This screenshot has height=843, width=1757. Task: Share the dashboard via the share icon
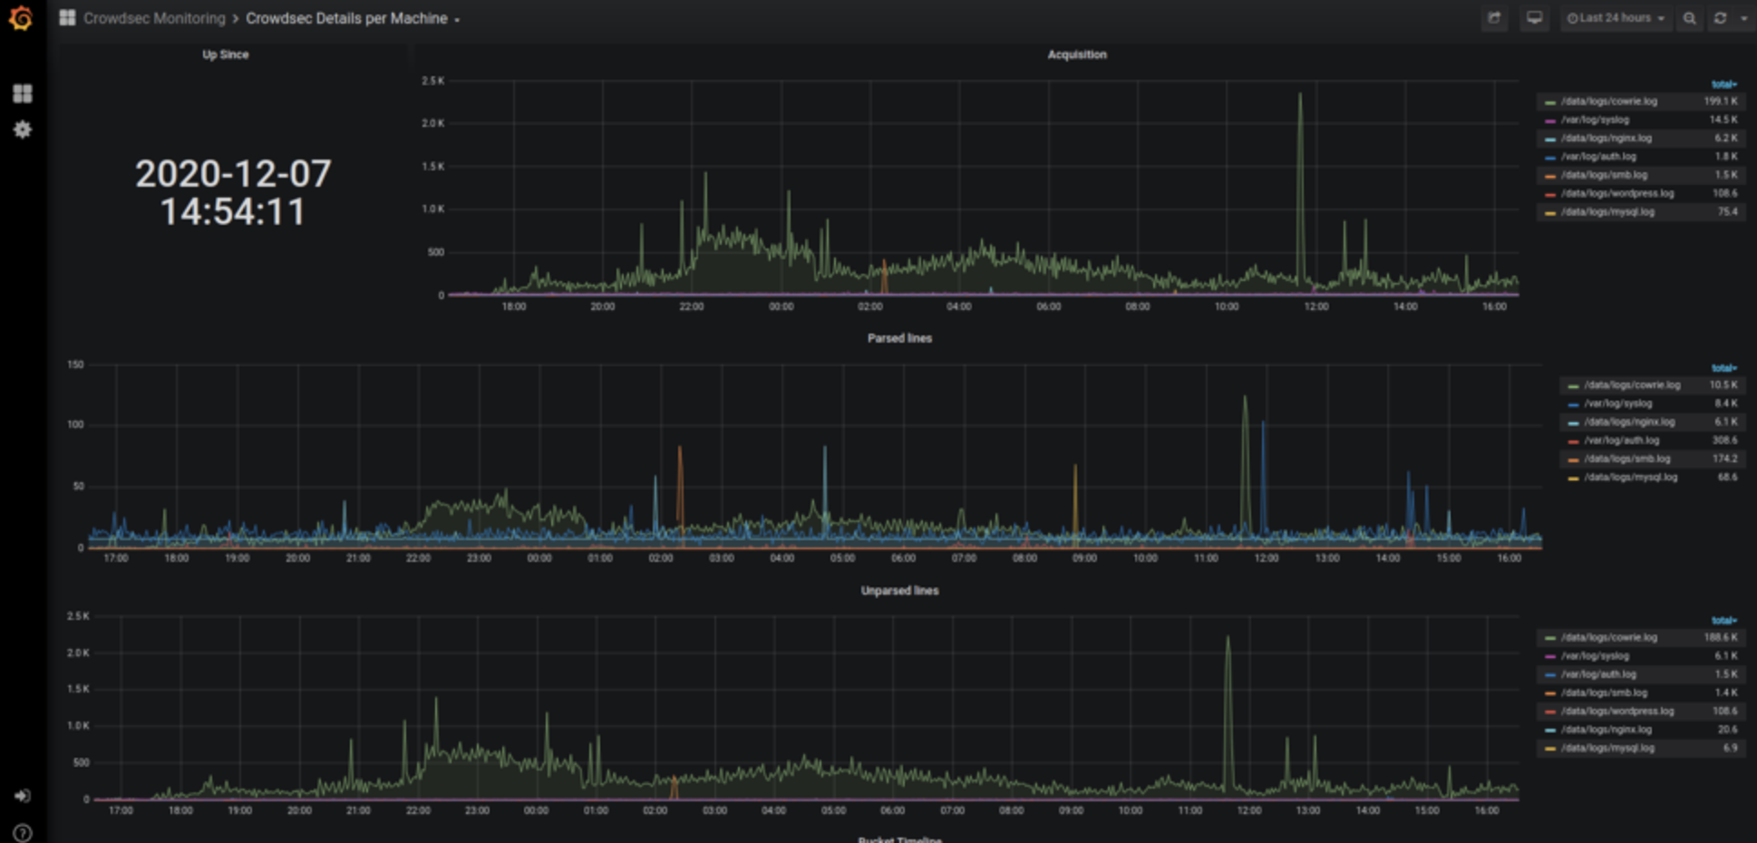(x=1494, y=18)
